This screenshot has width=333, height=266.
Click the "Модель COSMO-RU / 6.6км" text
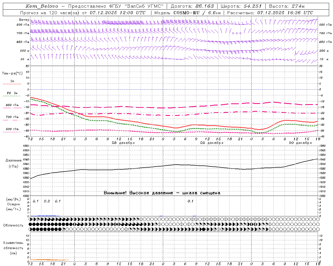(187, 13)
